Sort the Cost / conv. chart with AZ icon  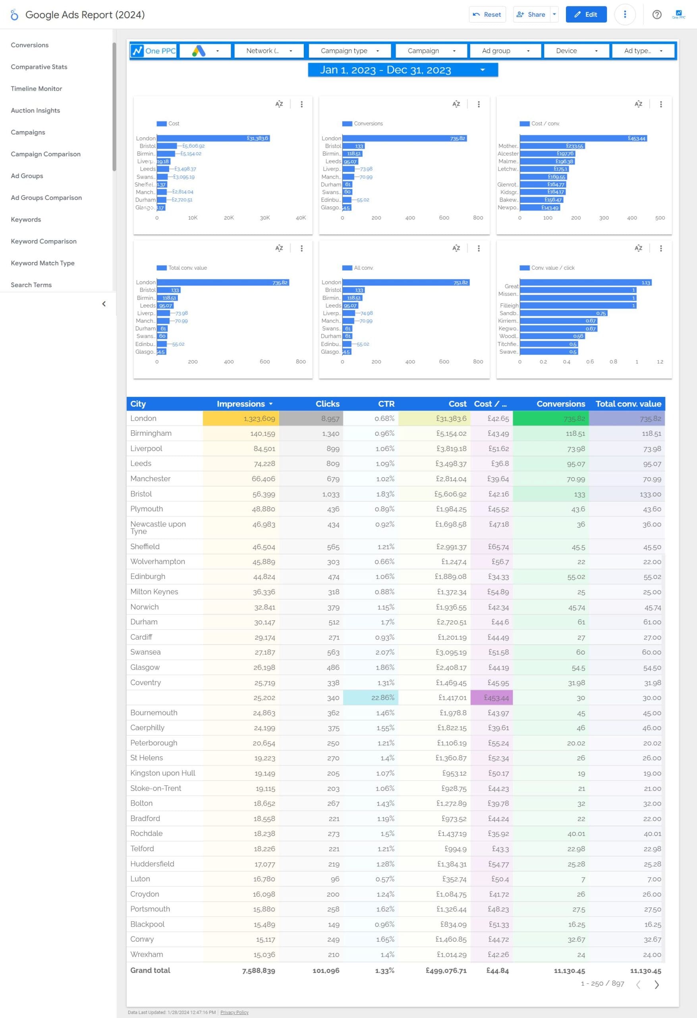tap(638, 104)
